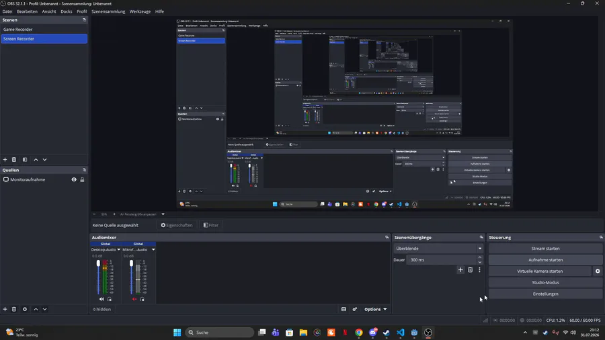The image size is (605, 340).
Task: Remove transition with trash icon
Action: pyautogui.click(x=470, y=270)
